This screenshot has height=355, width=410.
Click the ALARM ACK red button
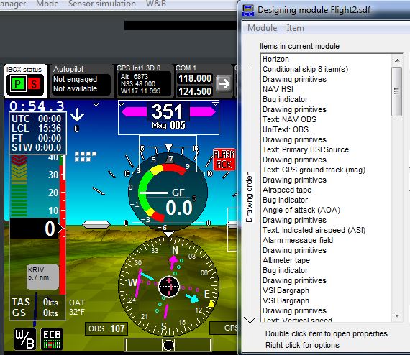point(224,160)
